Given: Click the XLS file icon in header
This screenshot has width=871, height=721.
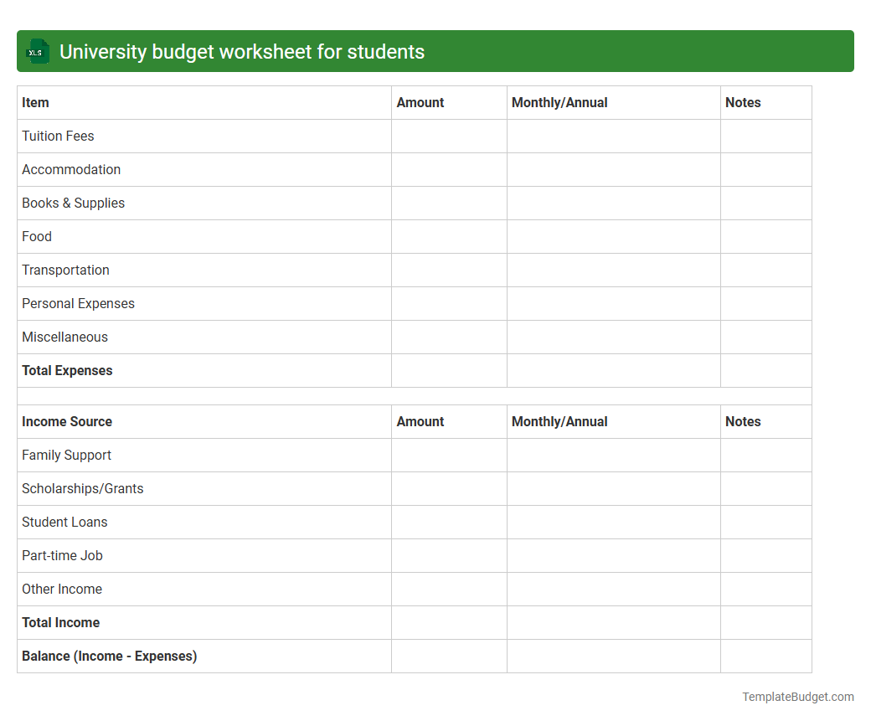Looking at the screenshot, I should click(x=37, y=51).
